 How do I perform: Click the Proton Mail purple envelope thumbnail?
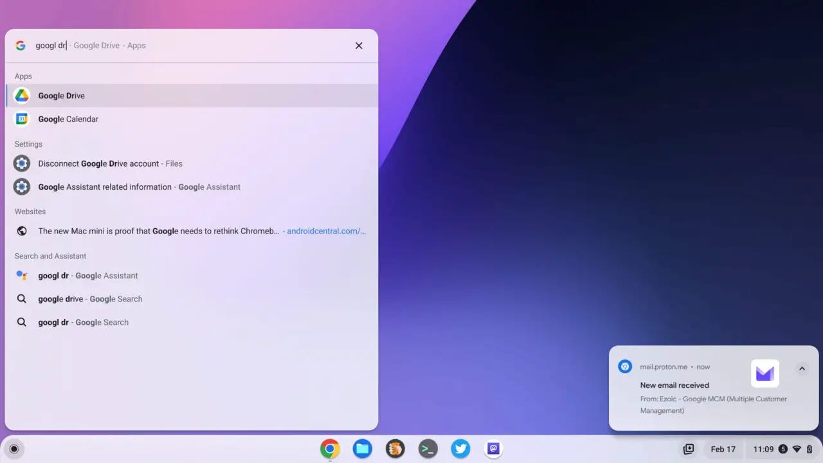tap(765, 374)
